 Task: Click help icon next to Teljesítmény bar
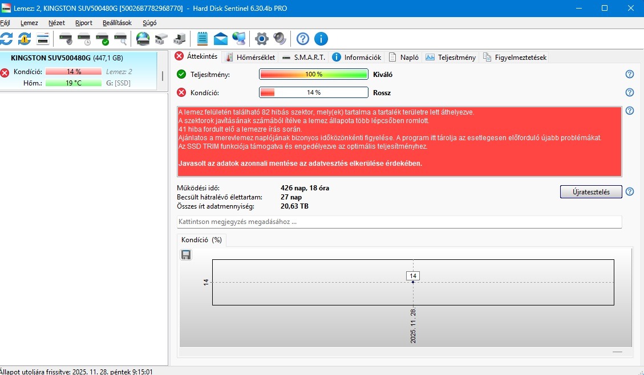630,74
